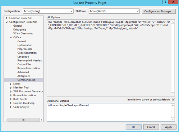Select the Code Analysis label
179x132 pixels.
(x=21, y=107)
